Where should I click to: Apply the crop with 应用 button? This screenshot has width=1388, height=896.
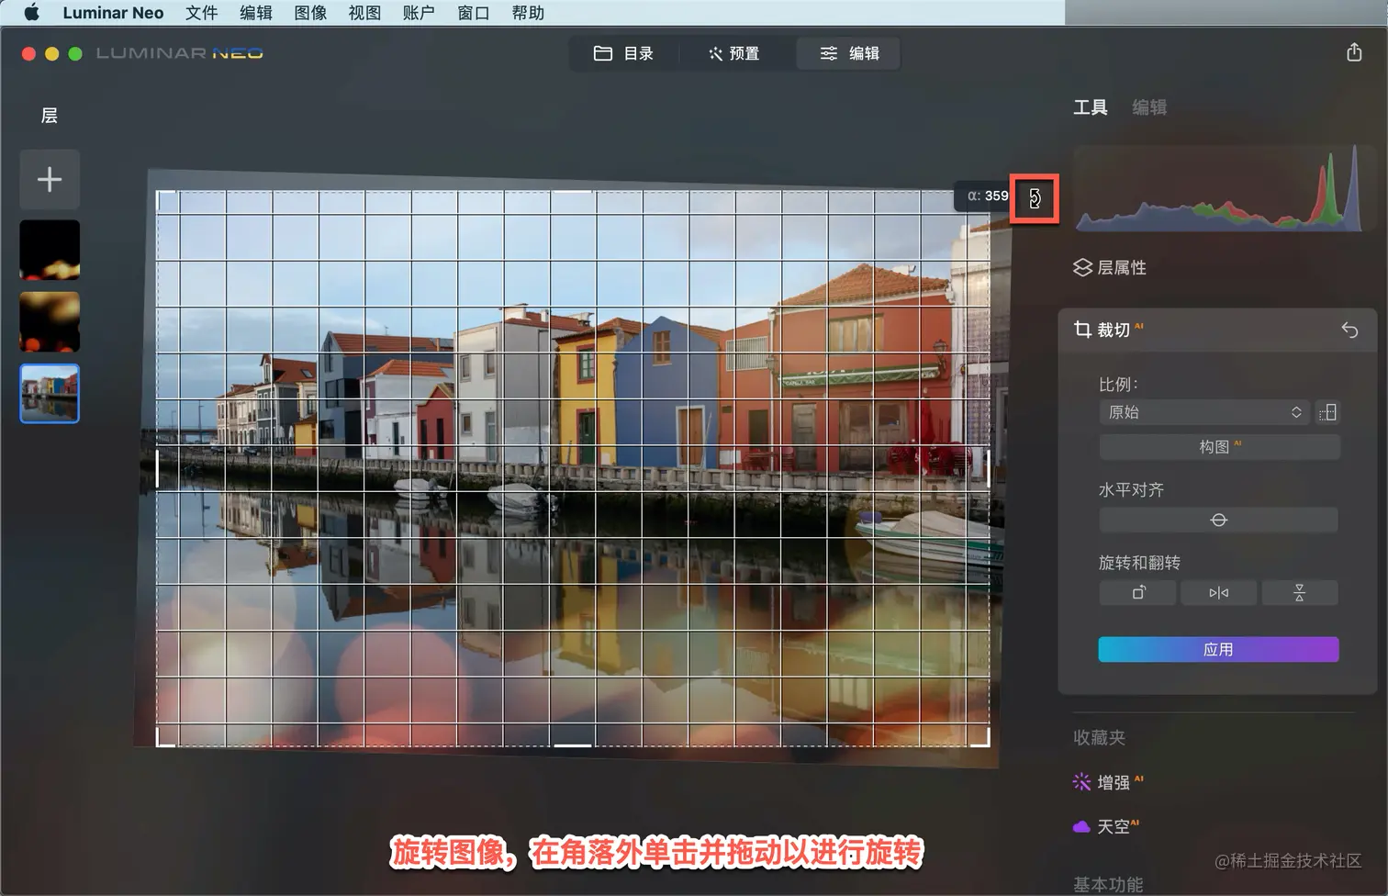click(1218, 650)
